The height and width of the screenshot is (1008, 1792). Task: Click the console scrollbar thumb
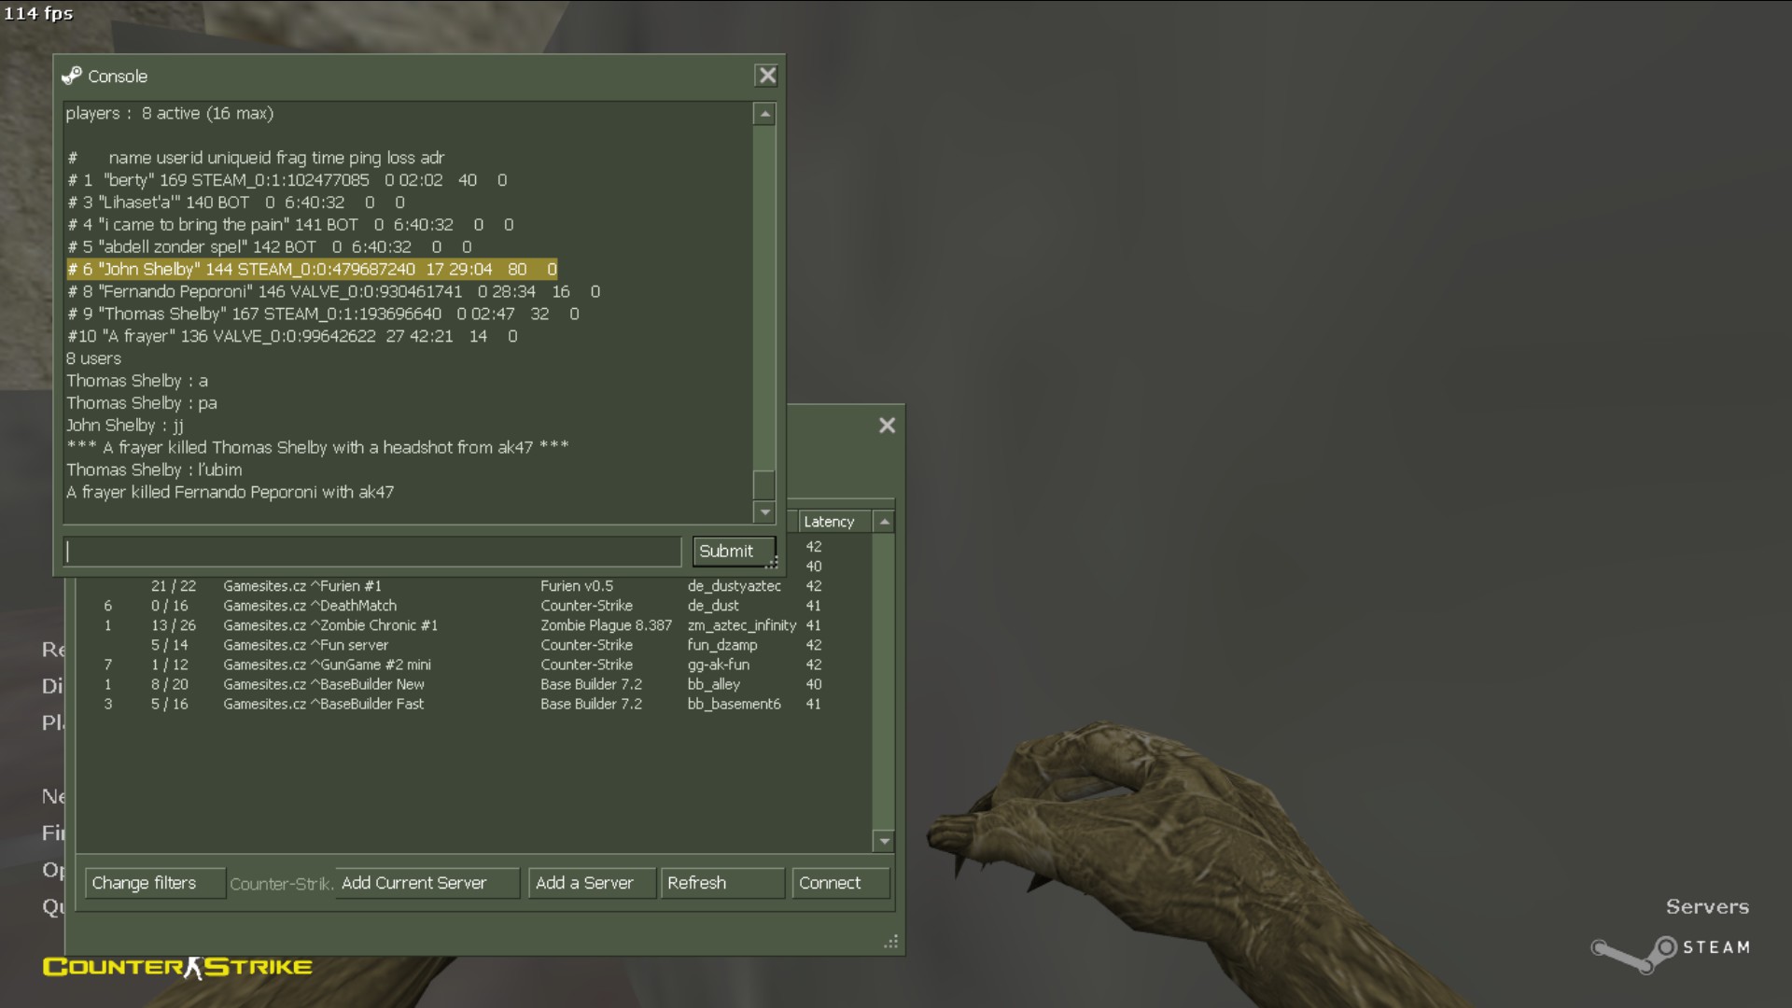click(764, 484)
